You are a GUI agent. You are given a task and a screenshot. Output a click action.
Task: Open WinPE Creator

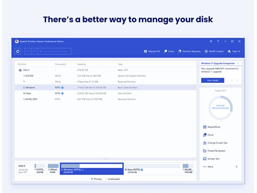215,51
